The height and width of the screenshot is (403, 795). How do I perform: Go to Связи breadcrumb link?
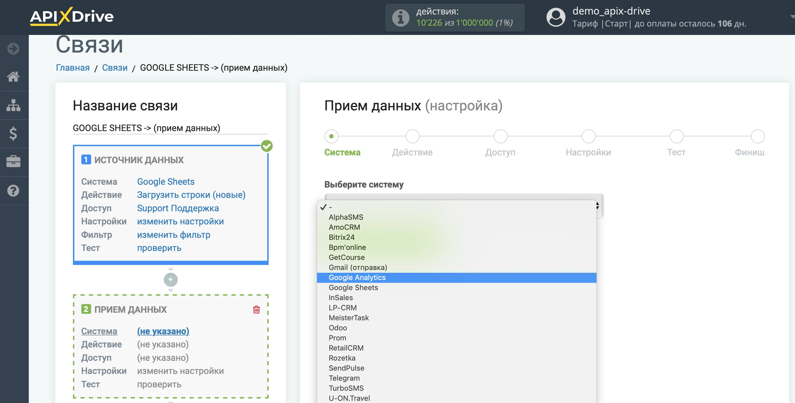[115, 68]
